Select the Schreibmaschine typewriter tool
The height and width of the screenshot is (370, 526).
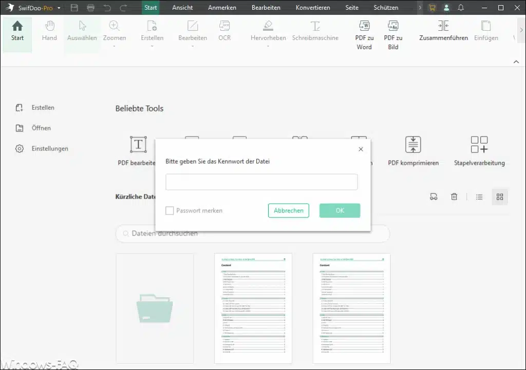(315, 31)
